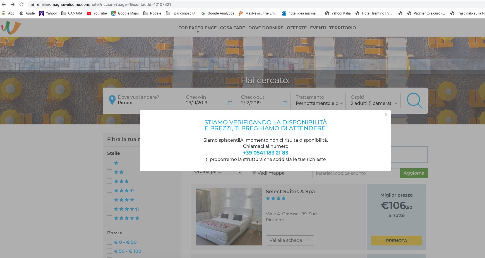The height and width of the screenshot is (258, 485).
Task: Click the PRENOTA button
Action: point(396,240)
